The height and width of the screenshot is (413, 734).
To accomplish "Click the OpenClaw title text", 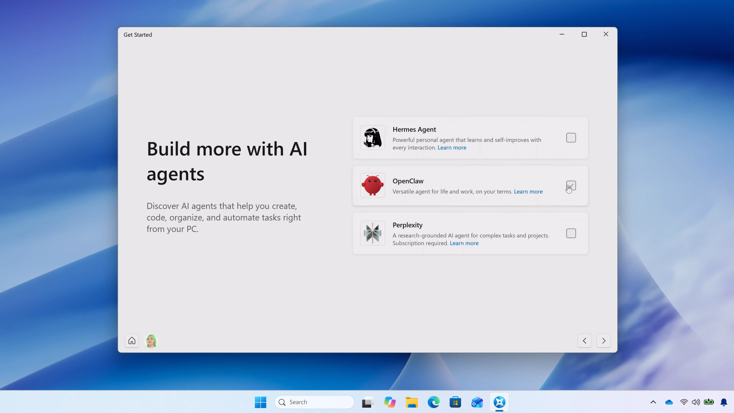I will [x=408, y=181].
